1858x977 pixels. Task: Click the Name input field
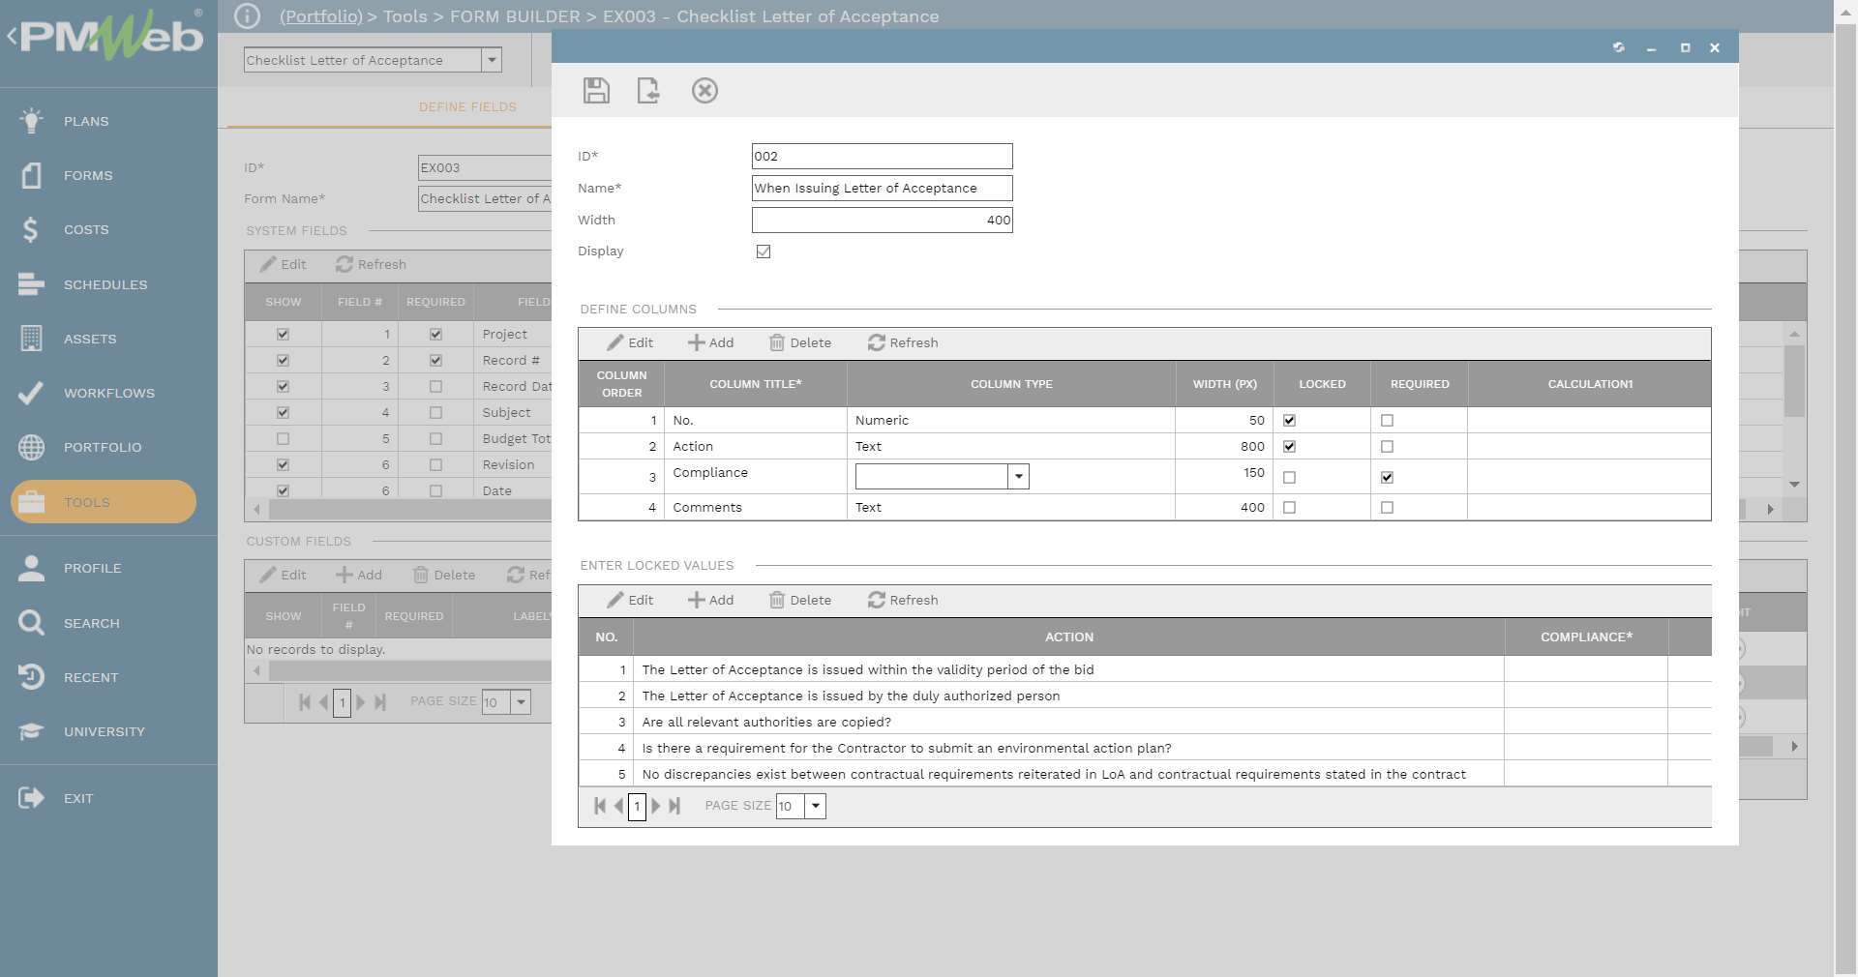coord(882,188)
